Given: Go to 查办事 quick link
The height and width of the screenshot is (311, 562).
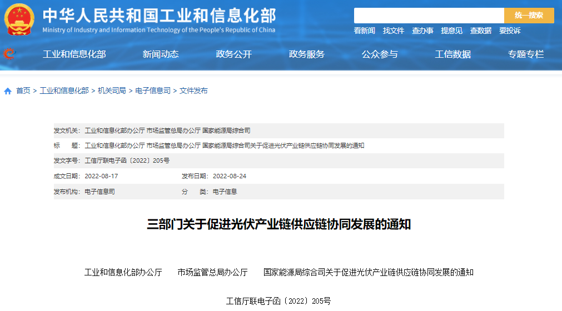Looking at the screenshot, I should (x=422, y=31).
